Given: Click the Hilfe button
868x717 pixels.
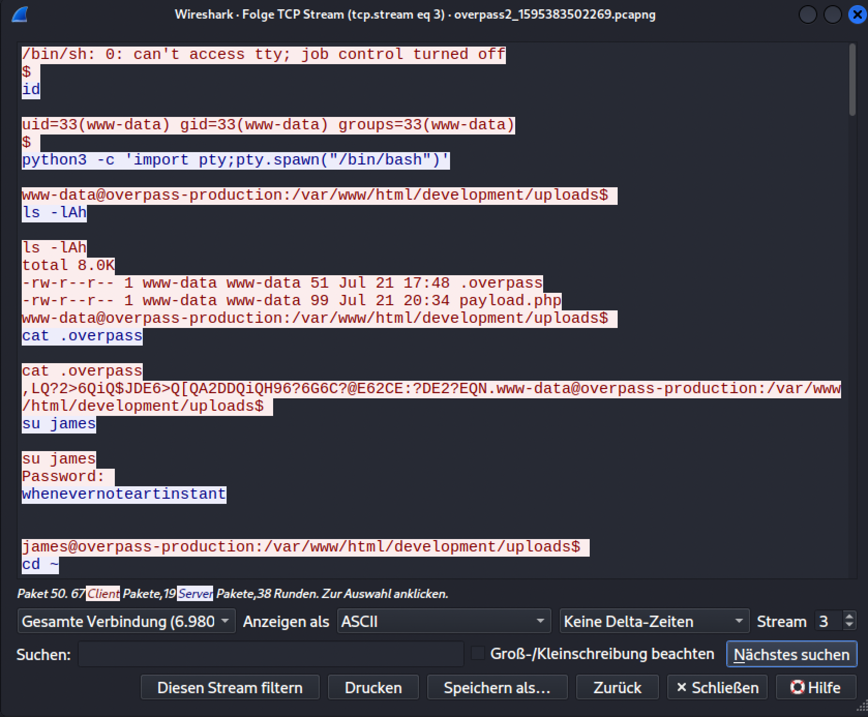Looking at the screenshot, I should 816,687.
